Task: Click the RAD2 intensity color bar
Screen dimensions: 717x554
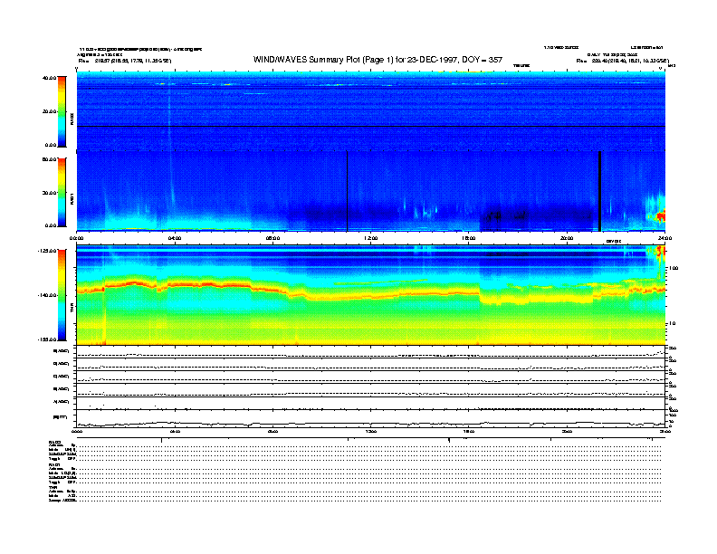Action: 62,111
